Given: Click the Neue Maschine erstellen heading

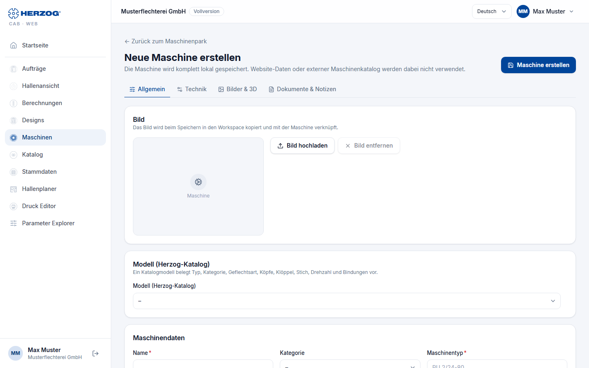Looking at the screenshot, I should tap(182, 58).
